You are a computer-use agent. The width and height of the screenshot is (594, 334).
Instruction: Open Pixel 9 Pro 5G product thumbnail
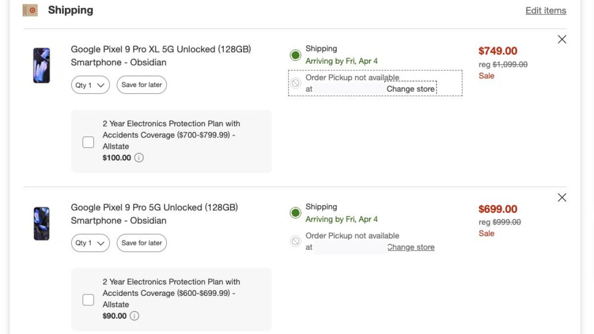click(x=42, y=224)
